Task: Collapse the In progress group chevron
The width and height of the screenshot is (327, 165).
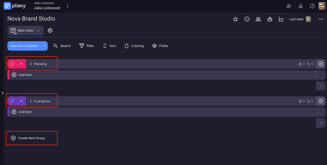Action: [21, 101]
